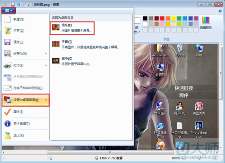Click the 退出 exit icon
Viewport: 225px width, 163px height.
point(8,135)
